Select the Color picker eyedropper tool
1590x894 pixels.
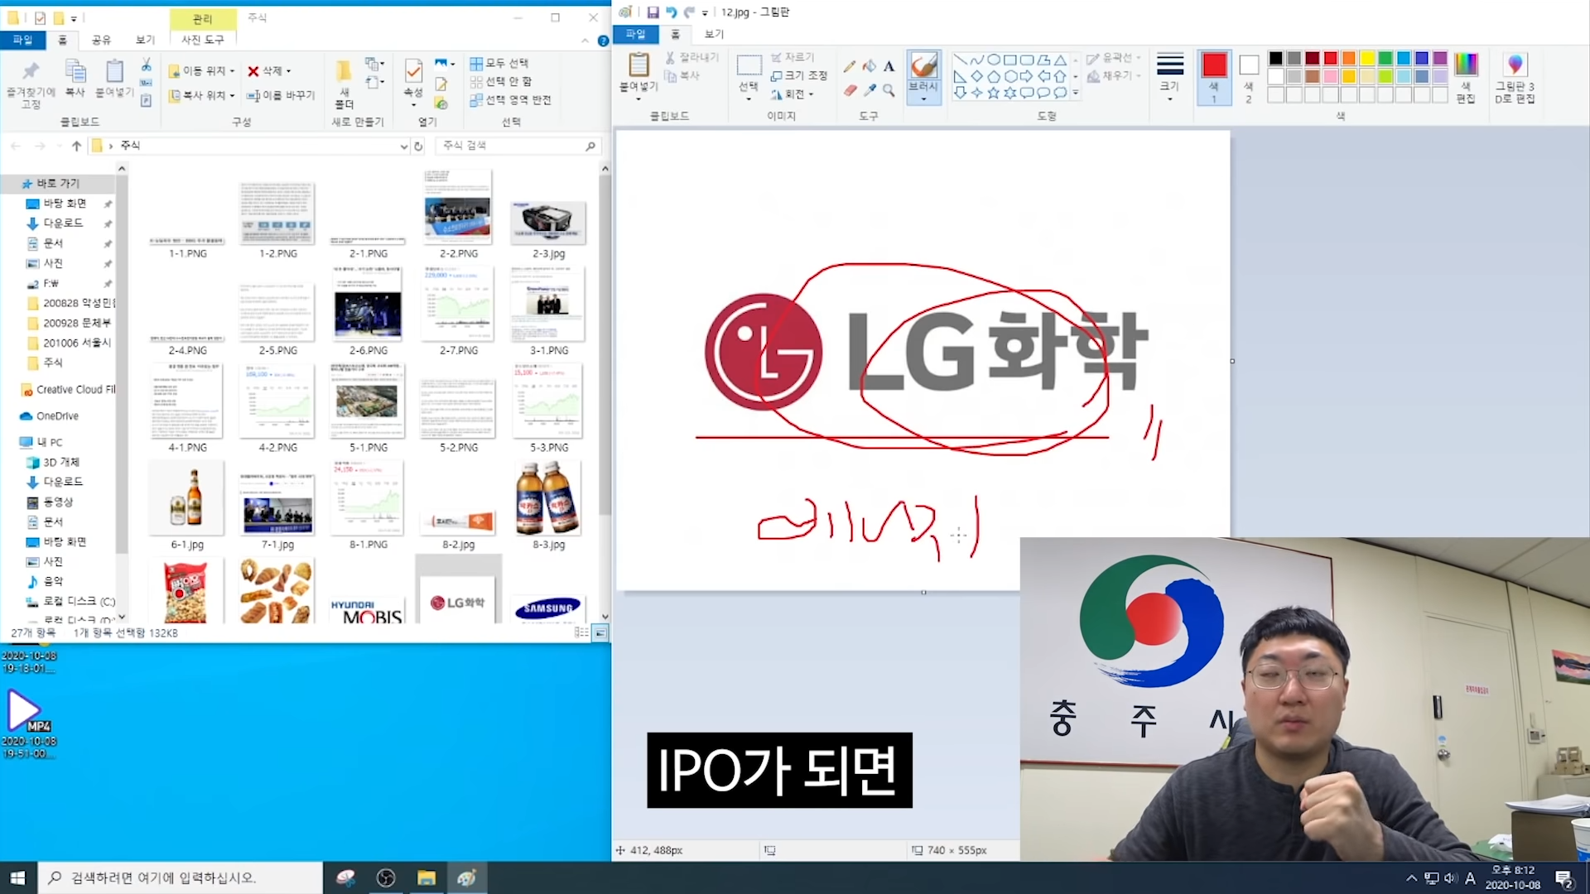coord(869,90)
